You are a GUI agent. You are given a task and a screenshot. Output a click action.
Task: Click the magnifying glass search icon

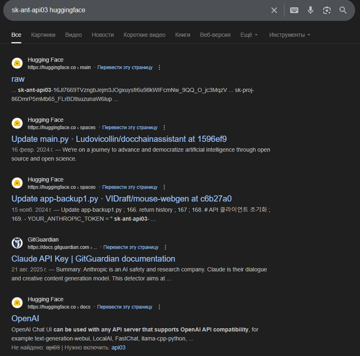(343, 10)
